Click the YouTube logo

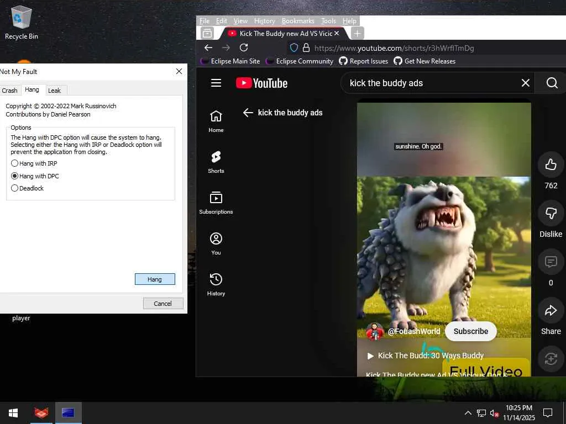(x=261, y=83)
